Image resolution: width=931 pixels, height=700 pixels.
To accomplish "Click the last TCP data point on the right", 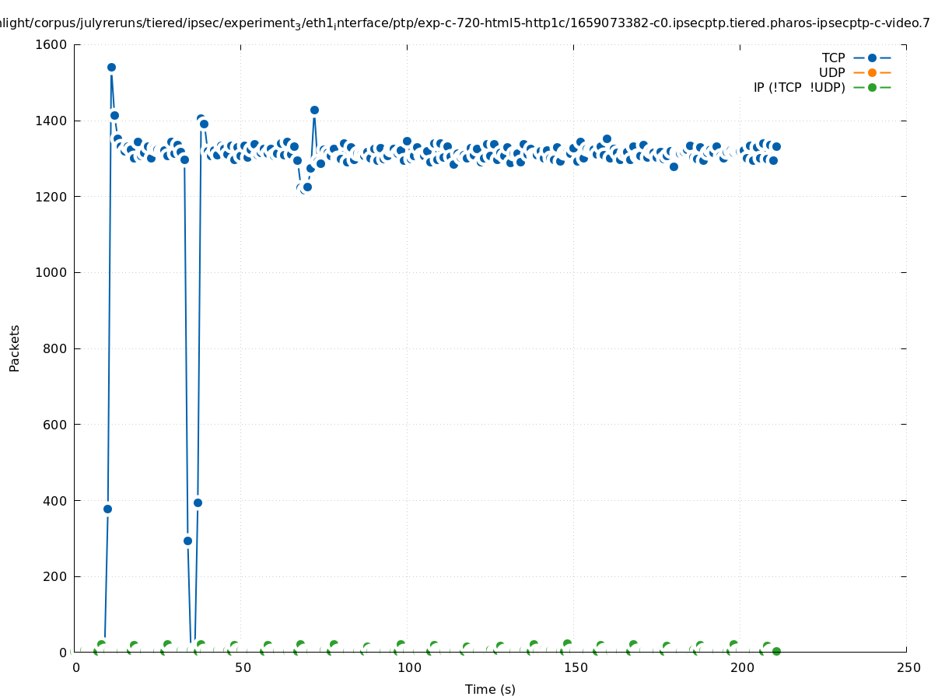I will click(776, 146).
